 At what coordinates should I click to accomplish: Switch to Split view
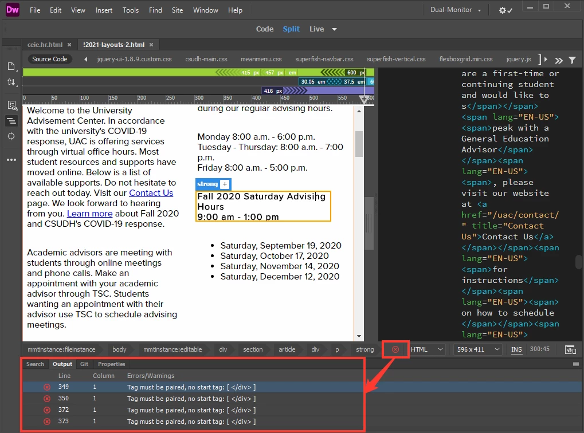291,29
